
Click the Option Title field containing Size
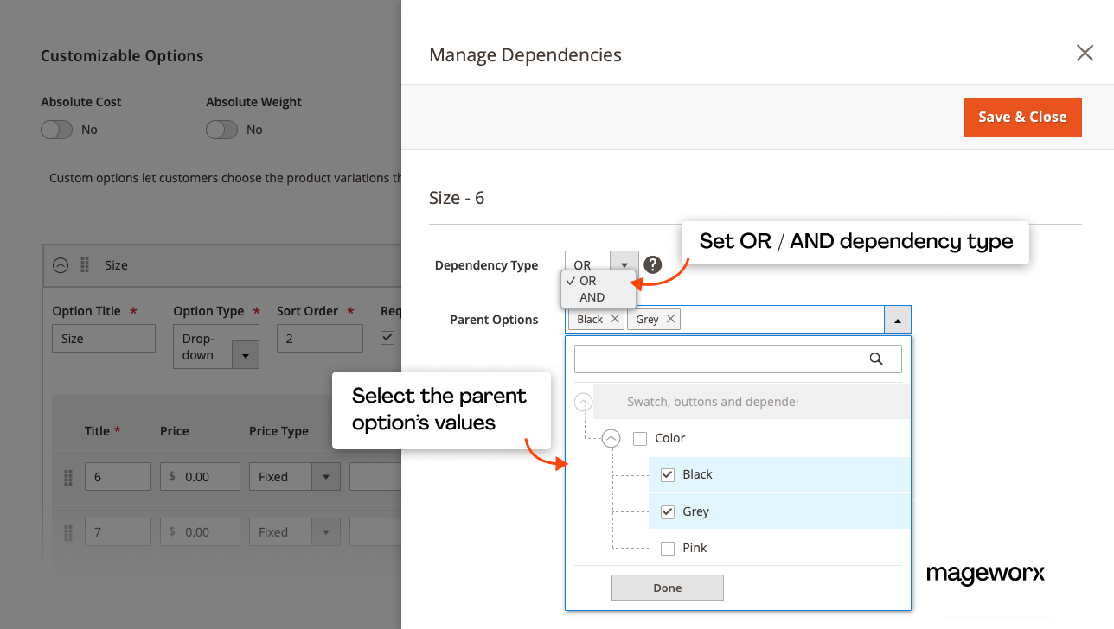coord(103,338)
